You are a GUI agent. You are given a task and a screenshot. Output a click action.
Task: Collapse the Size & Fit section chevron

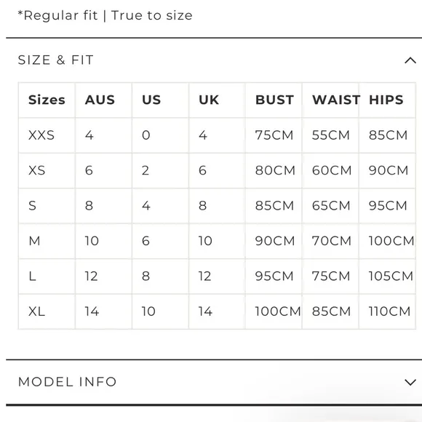coord(410,60)
